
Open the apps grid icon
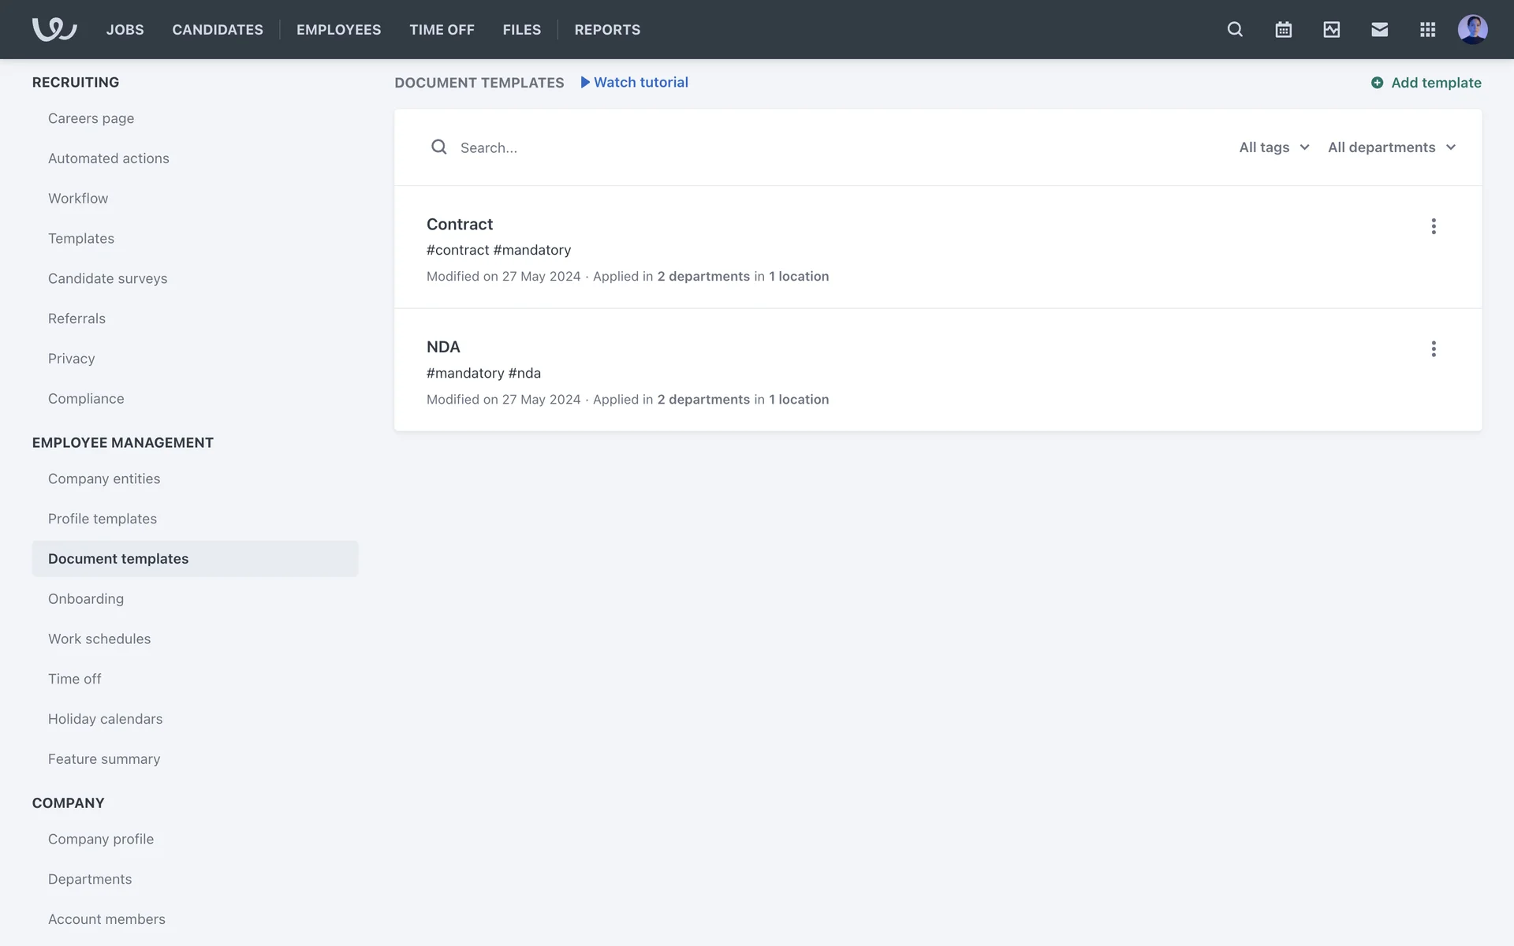point(1427,29)
